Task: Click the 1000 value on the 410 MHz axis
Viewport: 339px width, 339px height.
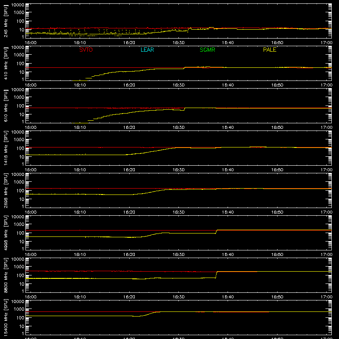Action: 19,55
